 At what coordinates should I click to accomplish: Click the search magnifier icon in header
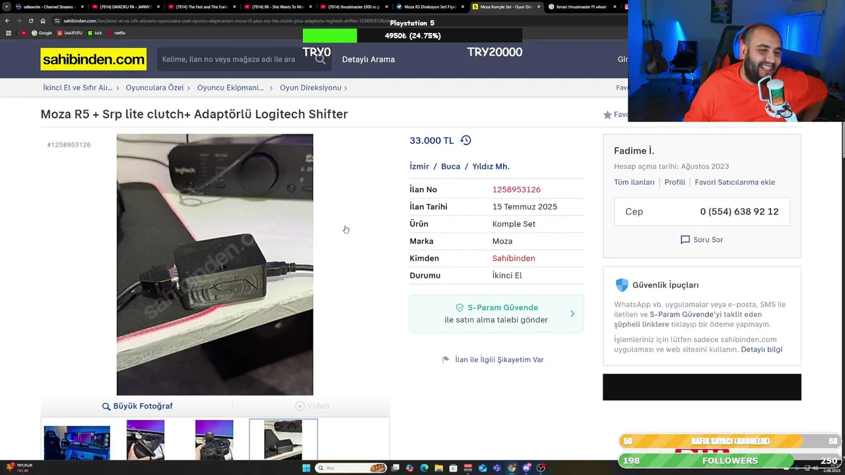click(320, 59)
